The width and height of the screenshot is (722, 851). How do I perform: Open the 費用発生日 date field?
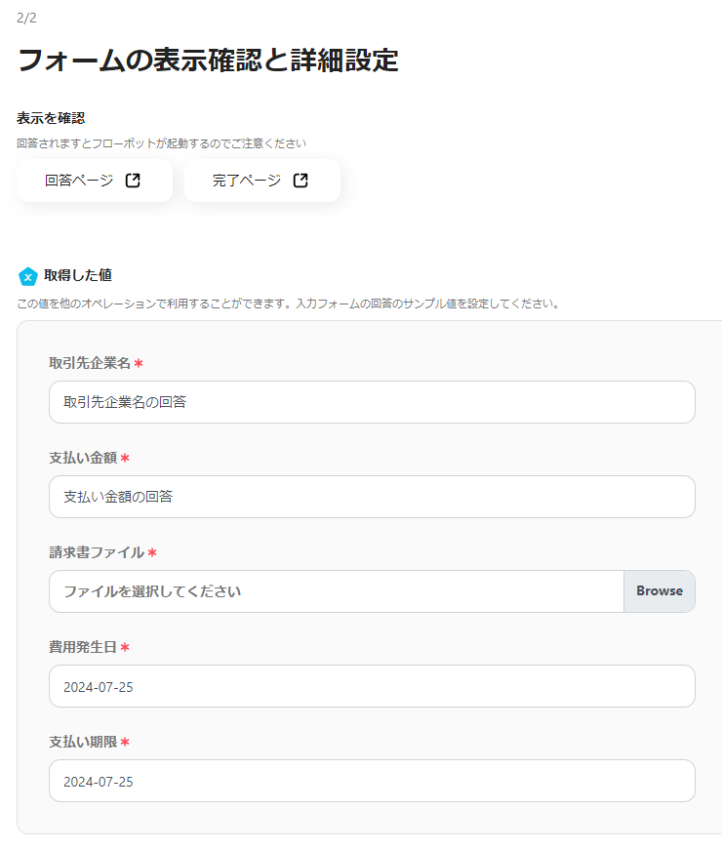click(372, 685)
